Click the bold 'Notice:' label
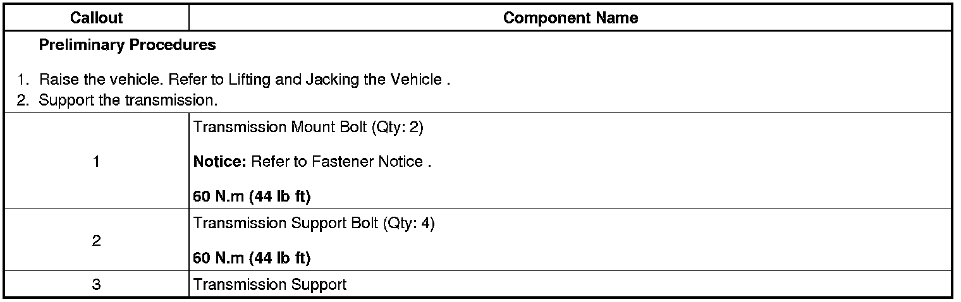Screen dimensions: 961x302 (219, 162)
